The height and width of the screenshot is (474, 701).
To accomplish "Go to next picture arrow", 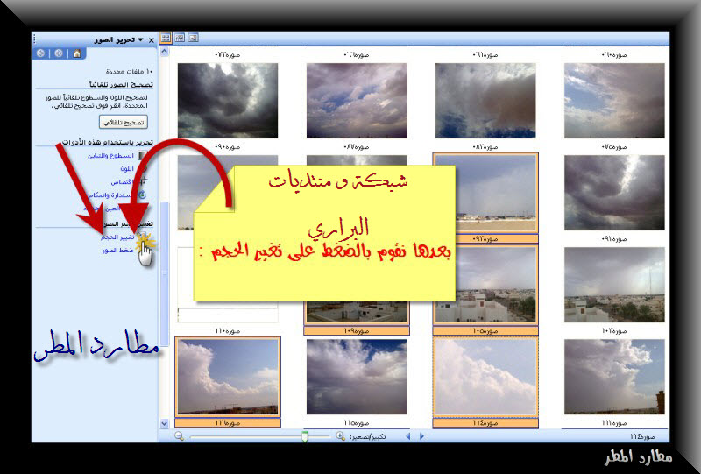I will point(421,435).
